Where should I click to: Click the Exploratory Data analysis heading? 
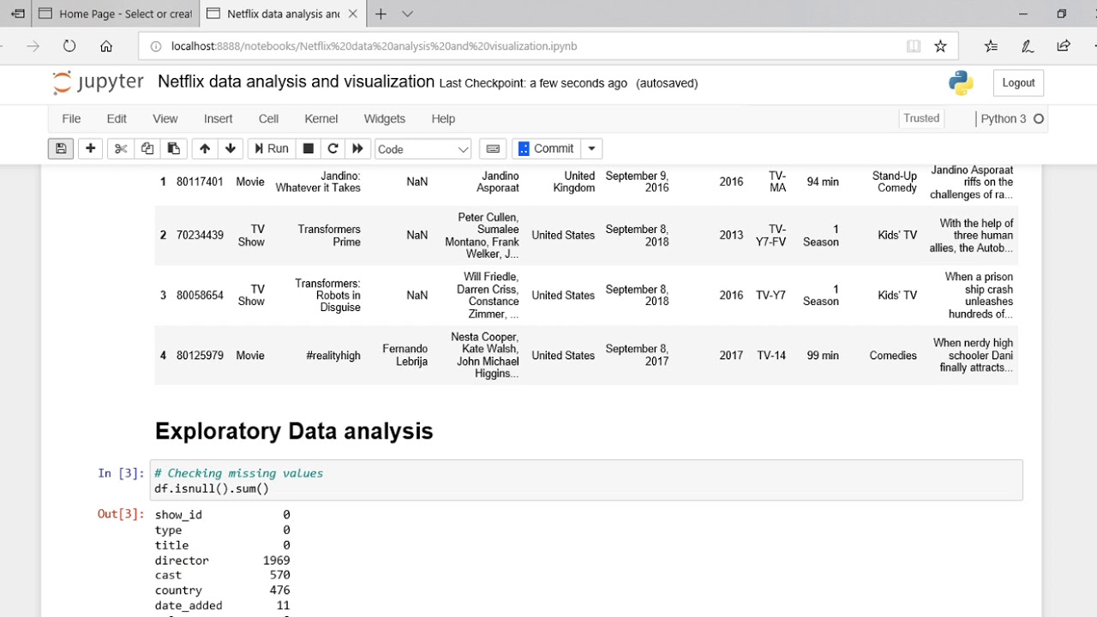[x=294, y=431]
